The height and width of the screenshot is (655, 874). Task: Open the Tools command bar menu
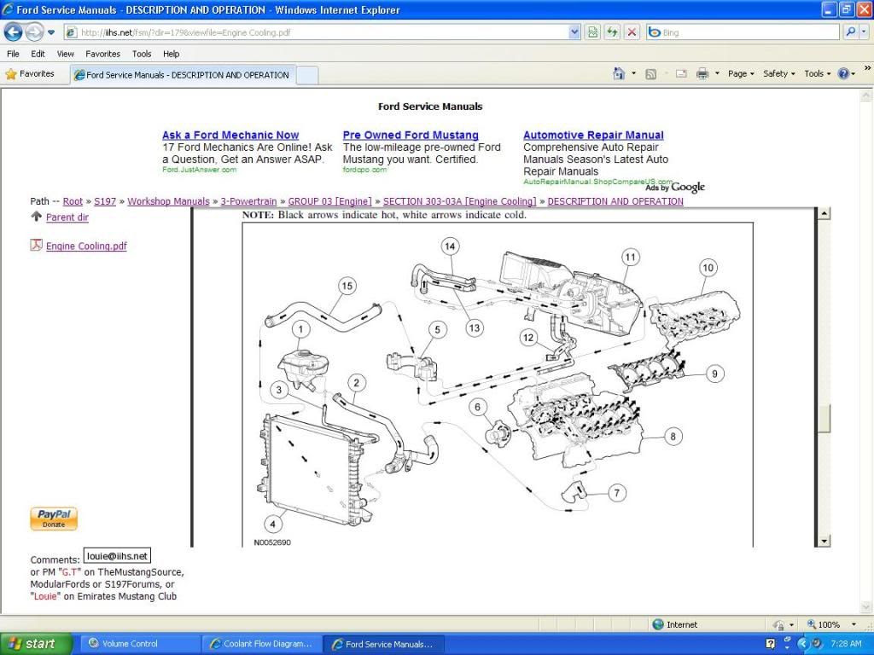(817, 73)
